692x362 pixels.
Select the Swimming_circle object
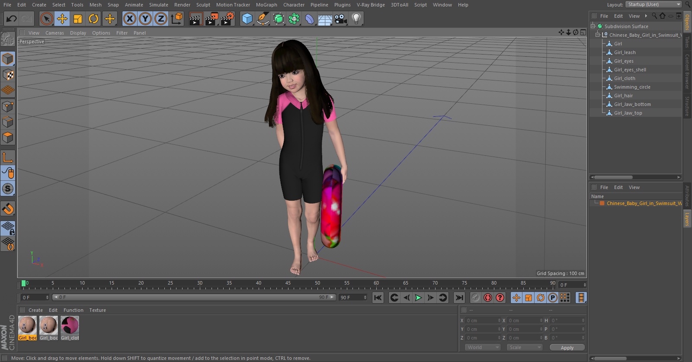[632, 87]
